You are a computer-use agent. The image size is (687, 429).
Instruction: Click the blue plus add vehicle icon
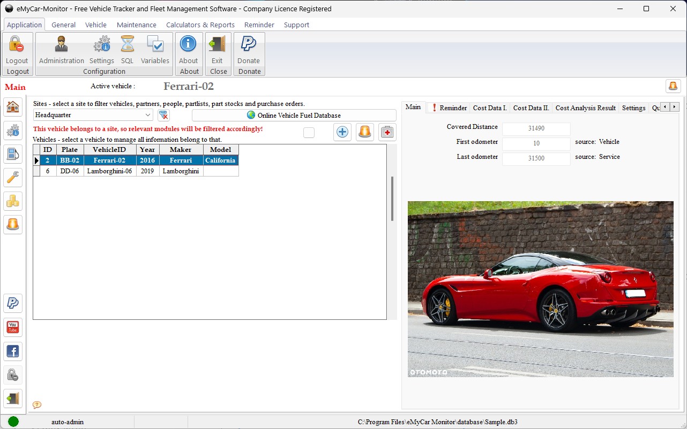tap(342, 132)
